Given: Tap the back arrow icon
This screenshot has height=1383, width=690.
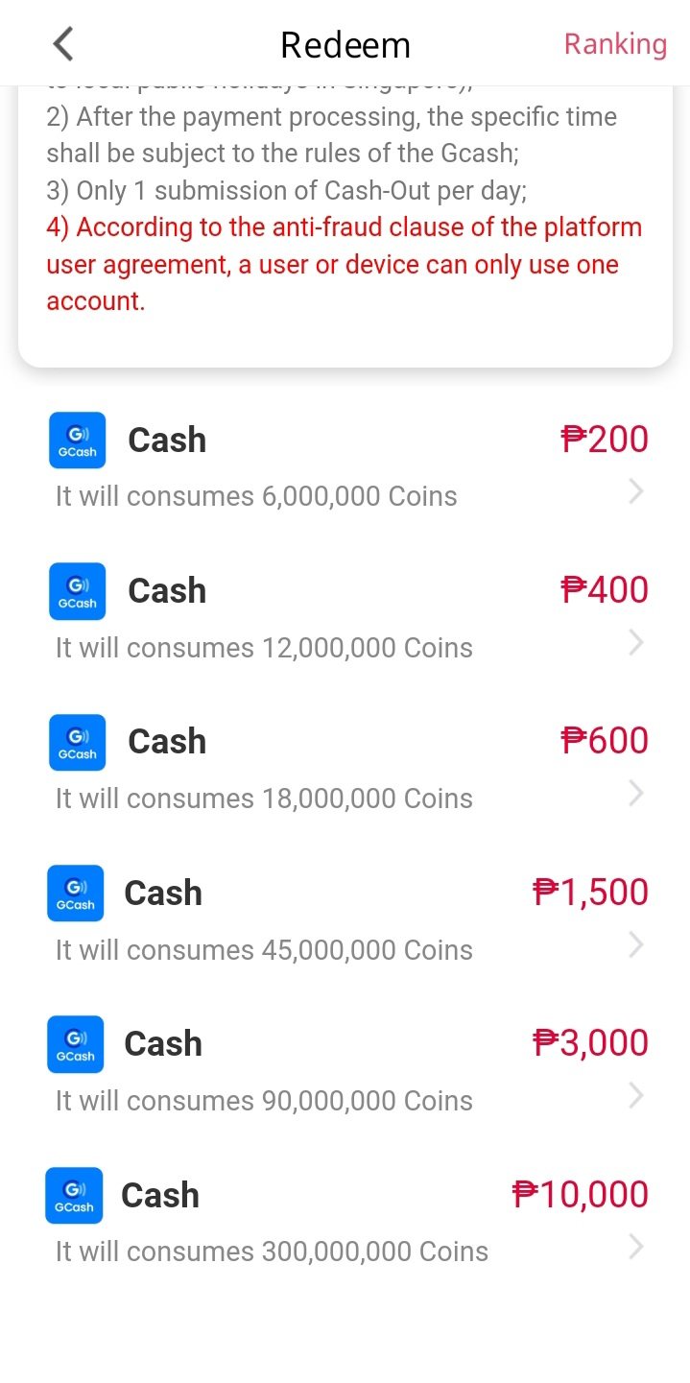Looking at the screenshot, I should [x=63, y=44].
